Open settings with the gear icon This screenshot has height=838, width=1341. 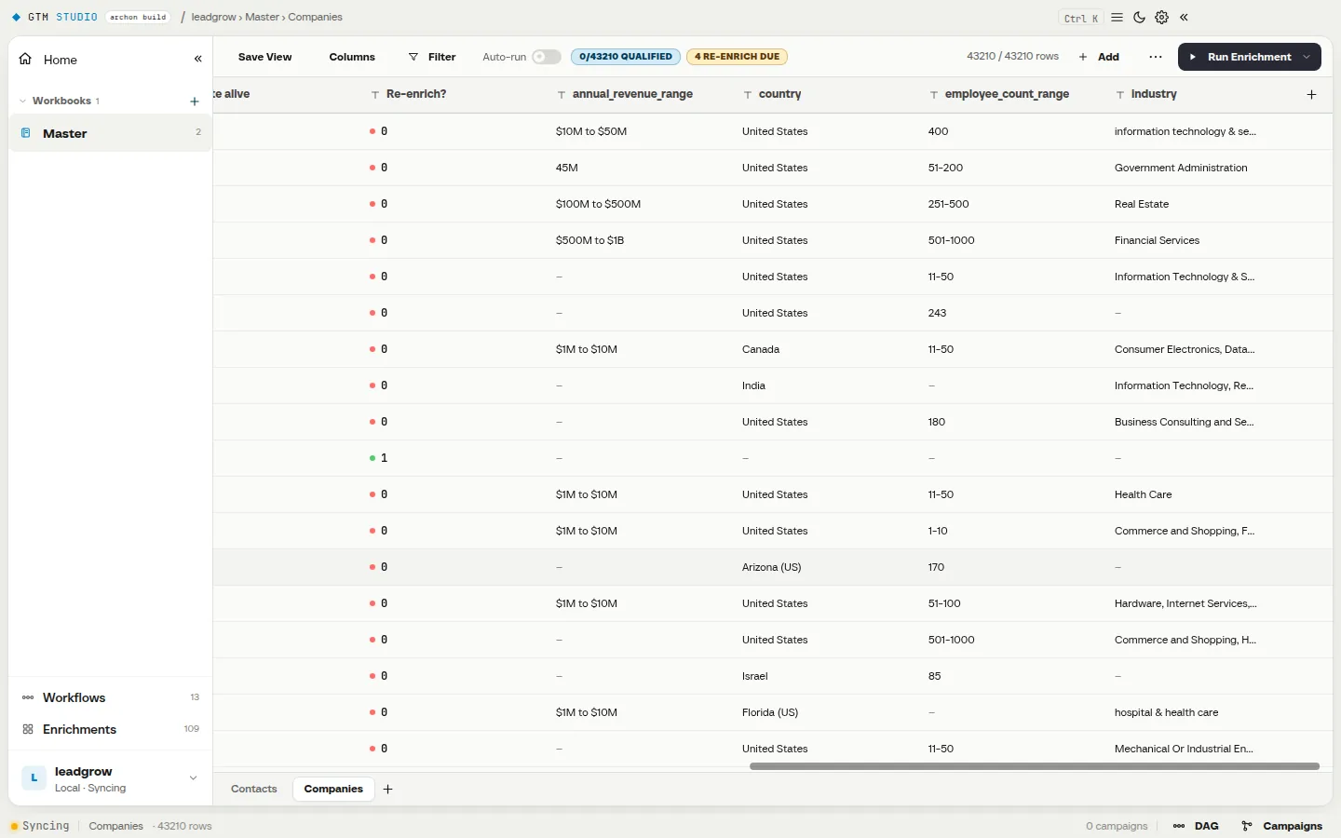click(x=1161, y=18)
